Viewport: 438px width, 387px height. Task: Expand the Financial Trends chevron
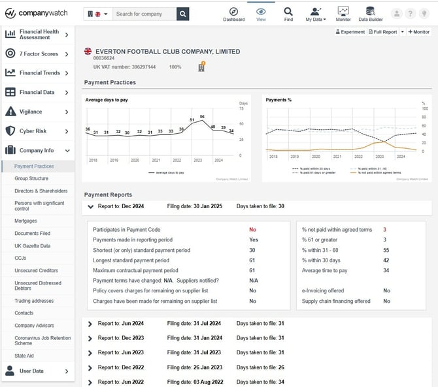click(67, 73)
